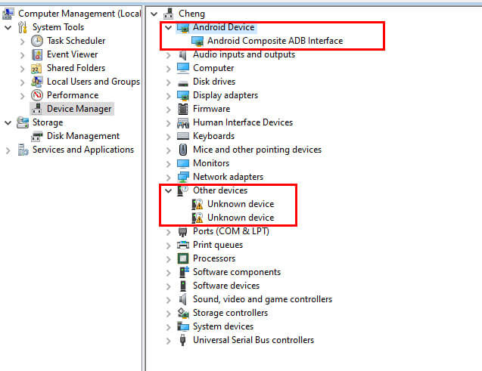Click the Task Scheduler clock icon
482x371 pixels.
[37, 41]
